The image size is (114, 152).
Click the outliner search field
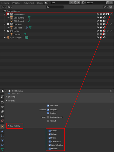(x=55, y=7)
